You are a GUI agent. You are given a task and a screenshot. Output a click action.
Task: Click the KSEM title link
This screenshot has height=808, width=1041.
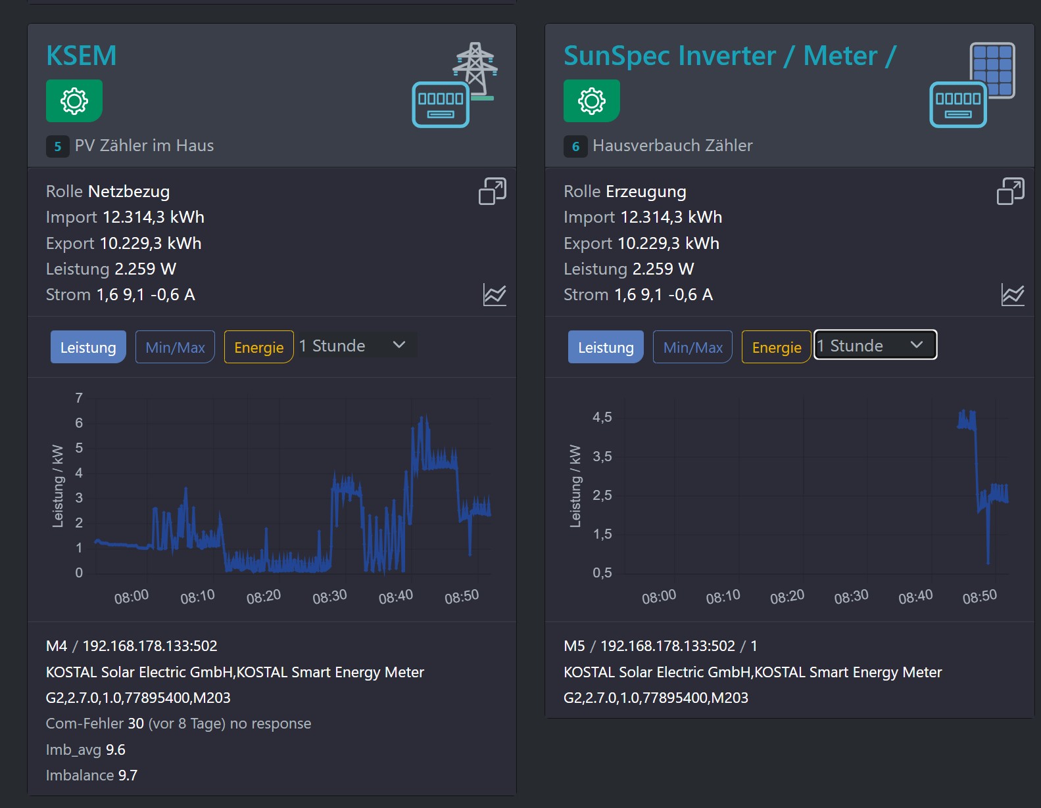point(82,56)
